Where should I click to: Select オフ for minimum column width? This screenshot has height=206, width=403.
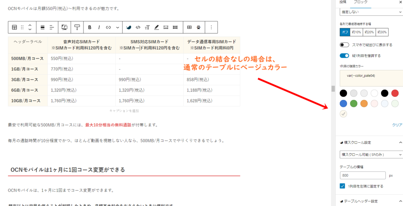344,32
